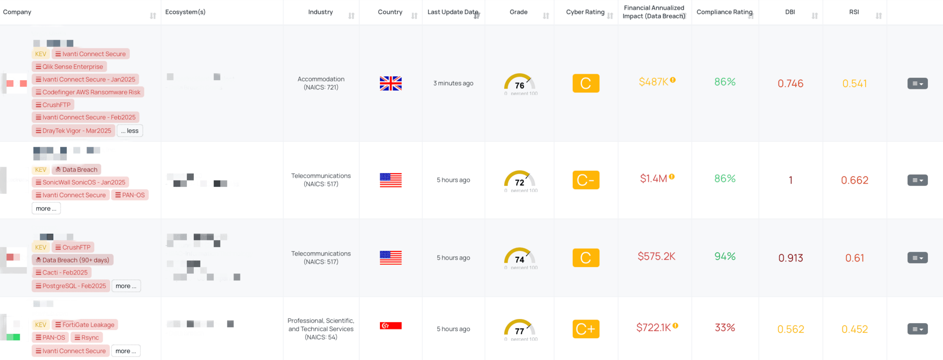The width and height of the screenshot is (943, 360).
Task: Click the C+ cyber rating badge
Action: point(586,329)
